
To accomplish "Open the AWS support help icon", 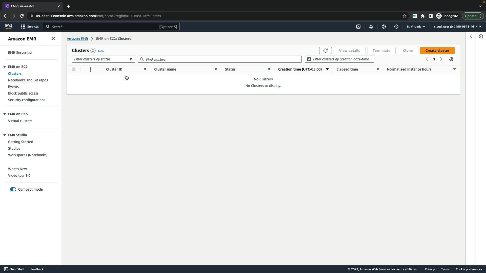I will [x=383, y=27].
